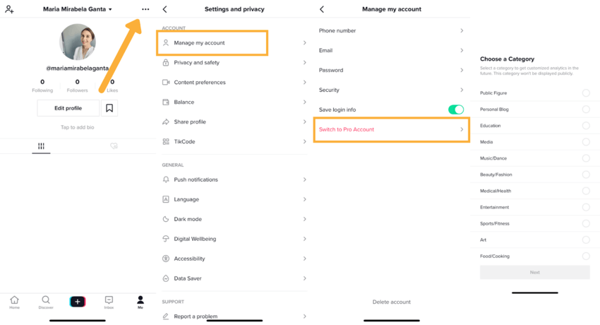The height and width of the screenshot is (325, 600).
Task: Tap Switch to Pro Account link
Action: click(x=347, y=129)
